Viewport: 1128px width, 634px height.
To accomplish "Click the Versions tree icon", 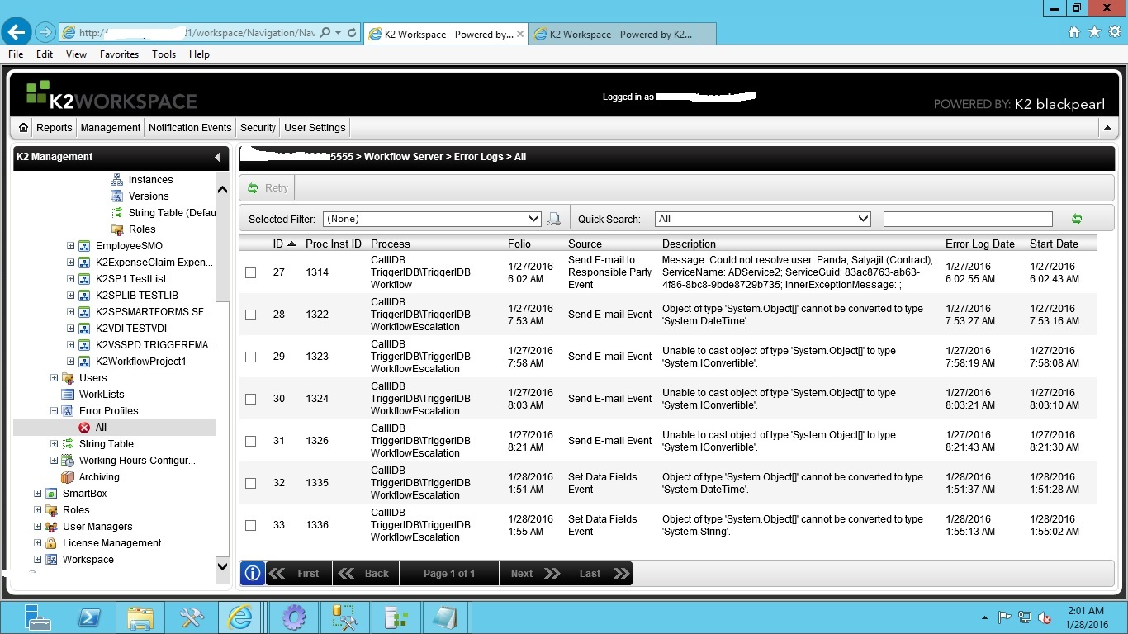I will tap(116, 196).
